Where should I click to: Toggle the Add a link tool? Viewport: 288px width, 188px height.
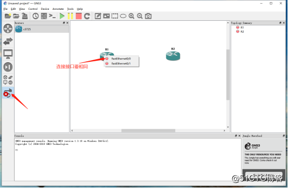pos(8,93)
